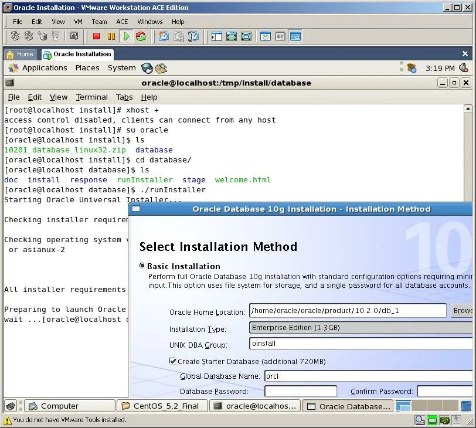Reset the virtual machine
The width and height of the screenshot is (476, 428).
[x=141, y=36]
